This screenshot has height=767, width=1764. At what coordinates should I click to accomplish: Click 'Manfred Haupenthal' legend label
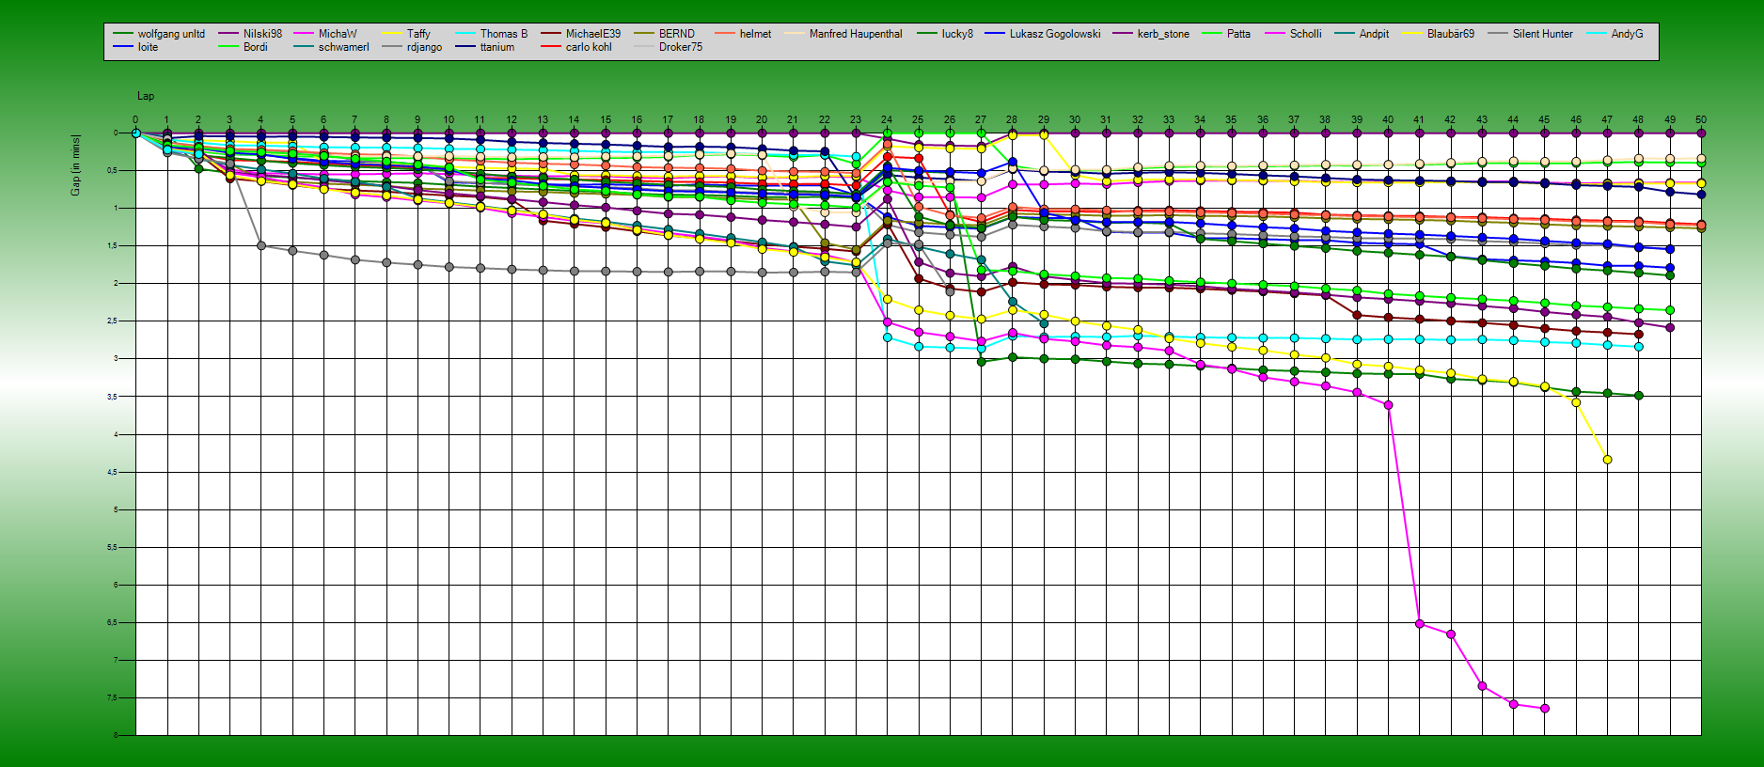tap(856, 34)
